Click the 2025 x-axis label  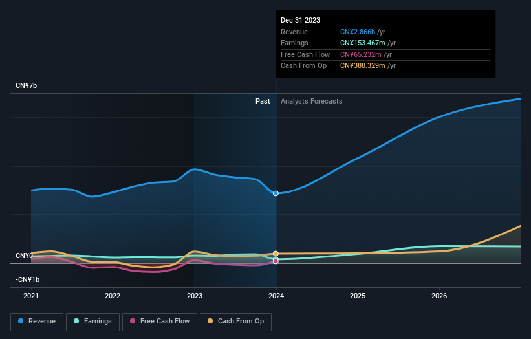pos(358,296)
